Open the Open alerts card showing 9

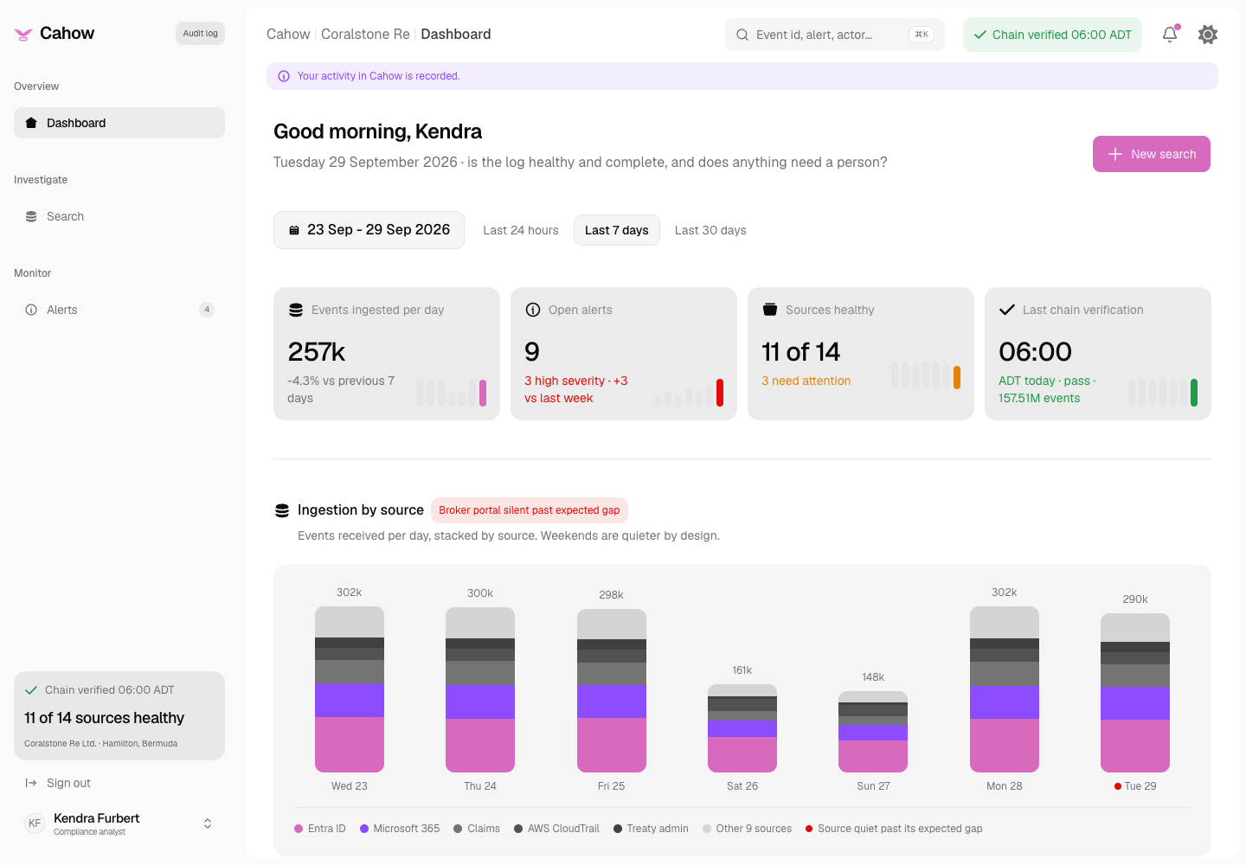pos(624,354)
